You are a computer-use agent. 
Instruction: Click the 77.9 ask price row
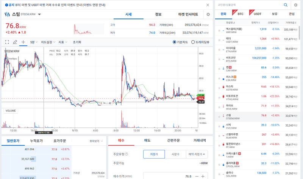36,149
